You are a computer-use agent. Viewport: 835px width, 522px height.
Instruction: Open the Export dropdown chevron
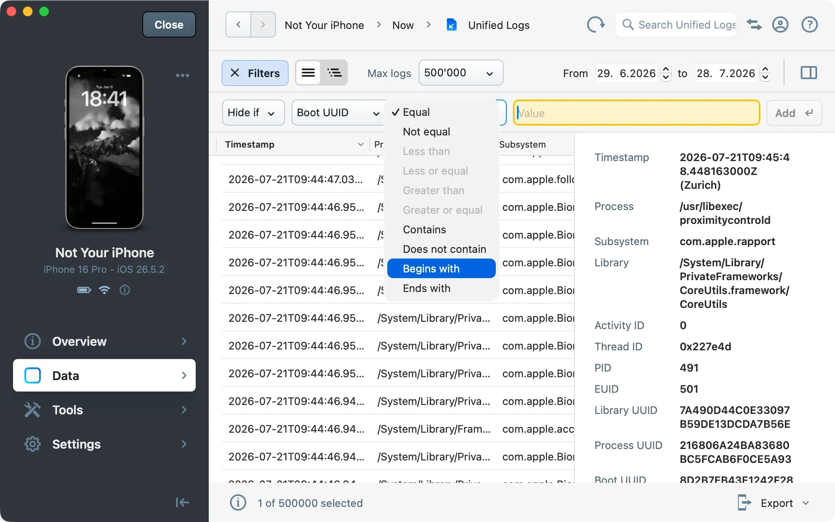(x=806, y=503)
